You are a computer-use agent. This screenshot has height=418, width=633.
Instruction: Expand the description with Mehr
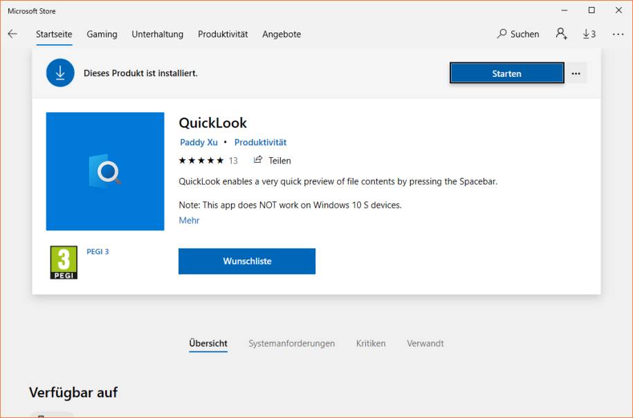pos(187,220)
